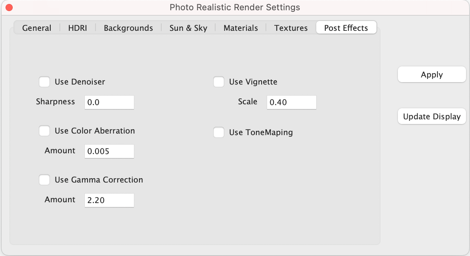Viewport: 470px width, 256px height.
Task: Select the Vignette Scale input box
Action: [x=292, y=102]
